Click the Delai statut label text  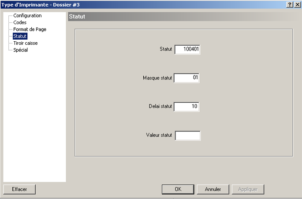tap(160, 106)
